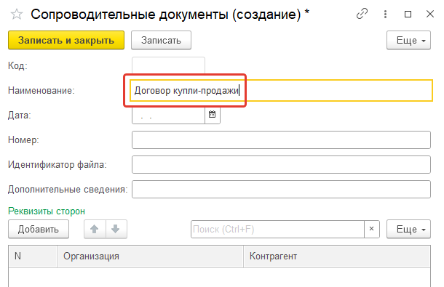This screenshot has height=287, width=444.
Task: Clear the search field with the x button
Action: (371, 229)
